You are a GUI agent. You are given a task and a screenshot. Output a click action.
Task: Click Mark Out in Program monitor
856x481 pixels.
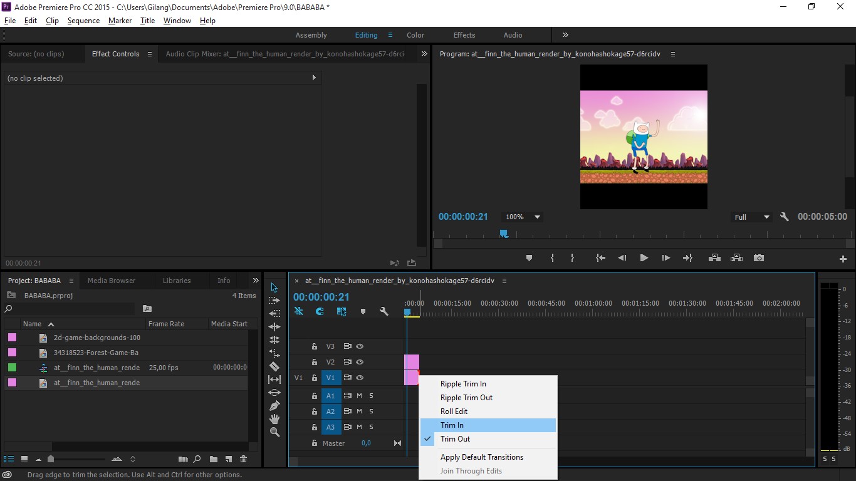(572, 258)
